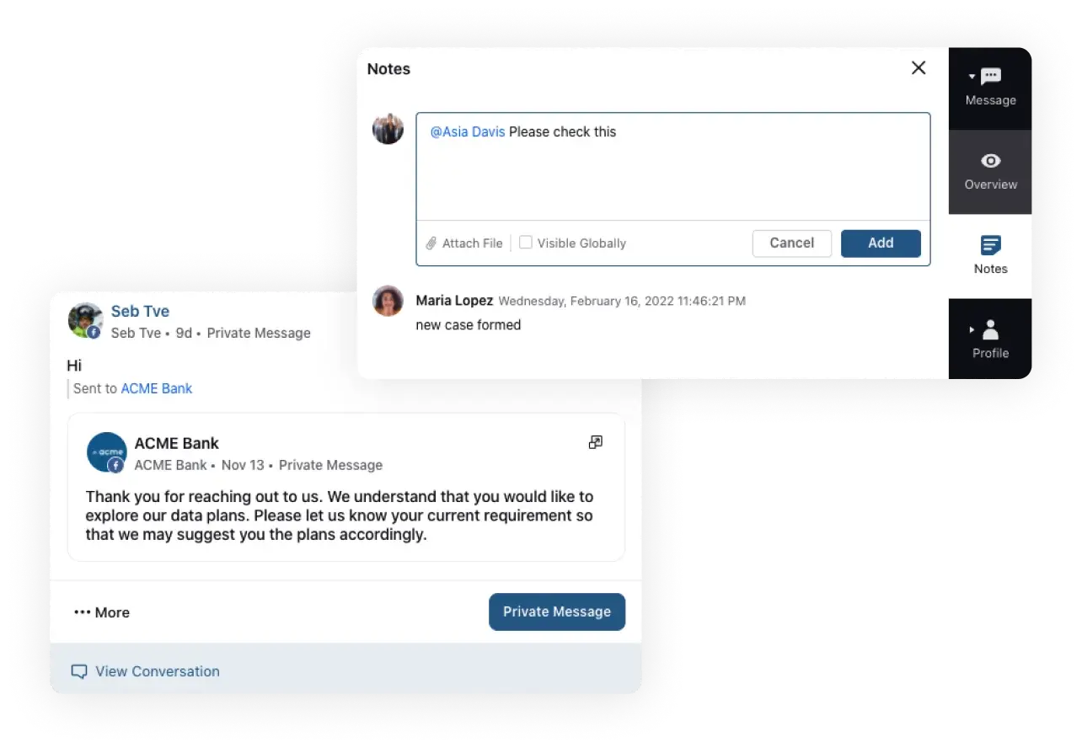Switch to the Message tab
The image size is (1082, 748).
[x=990, y=87]
